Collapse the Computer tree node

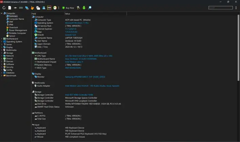click(2, 13)
